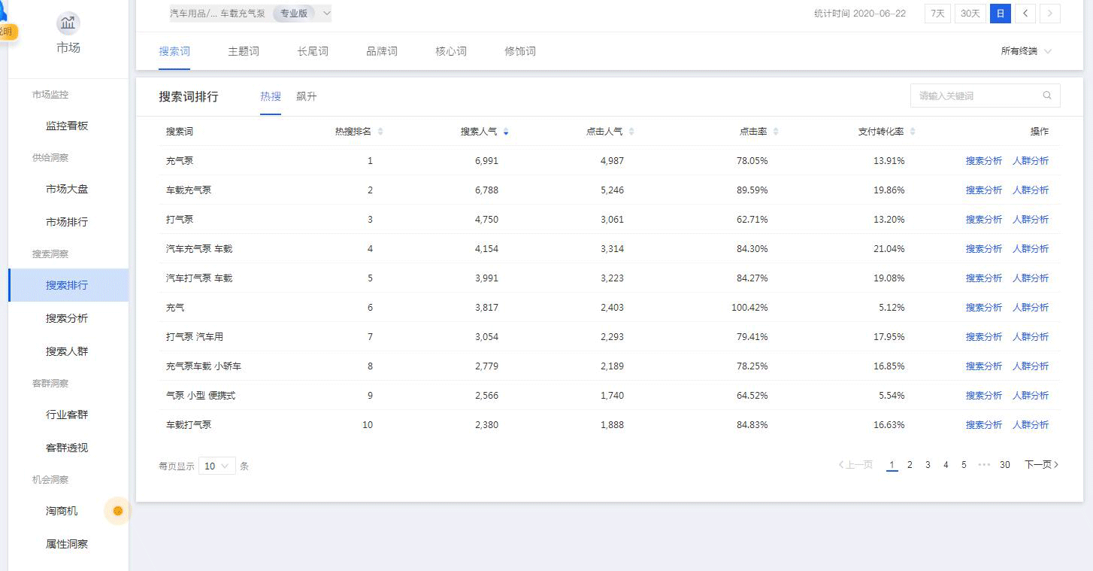
Task: Switch to the 长尾词 tab
Action: coord(313,51)
